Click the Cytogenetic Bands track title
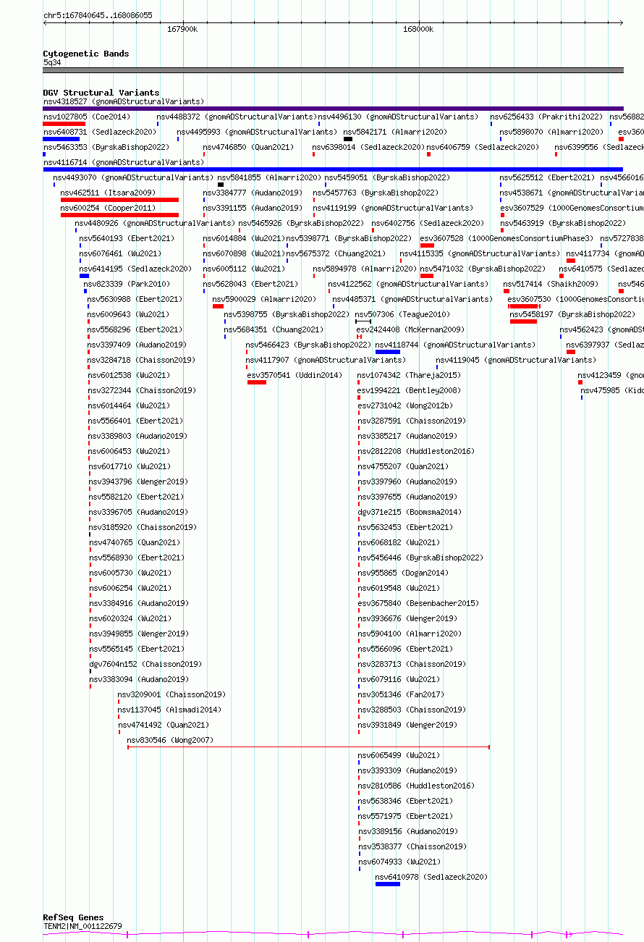Image resolution: width=644 pixels, height=942 pixels. (x=86, y=54)
